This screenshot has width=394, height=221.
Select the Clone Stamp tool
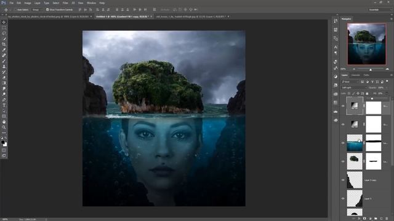pos(4,66)
